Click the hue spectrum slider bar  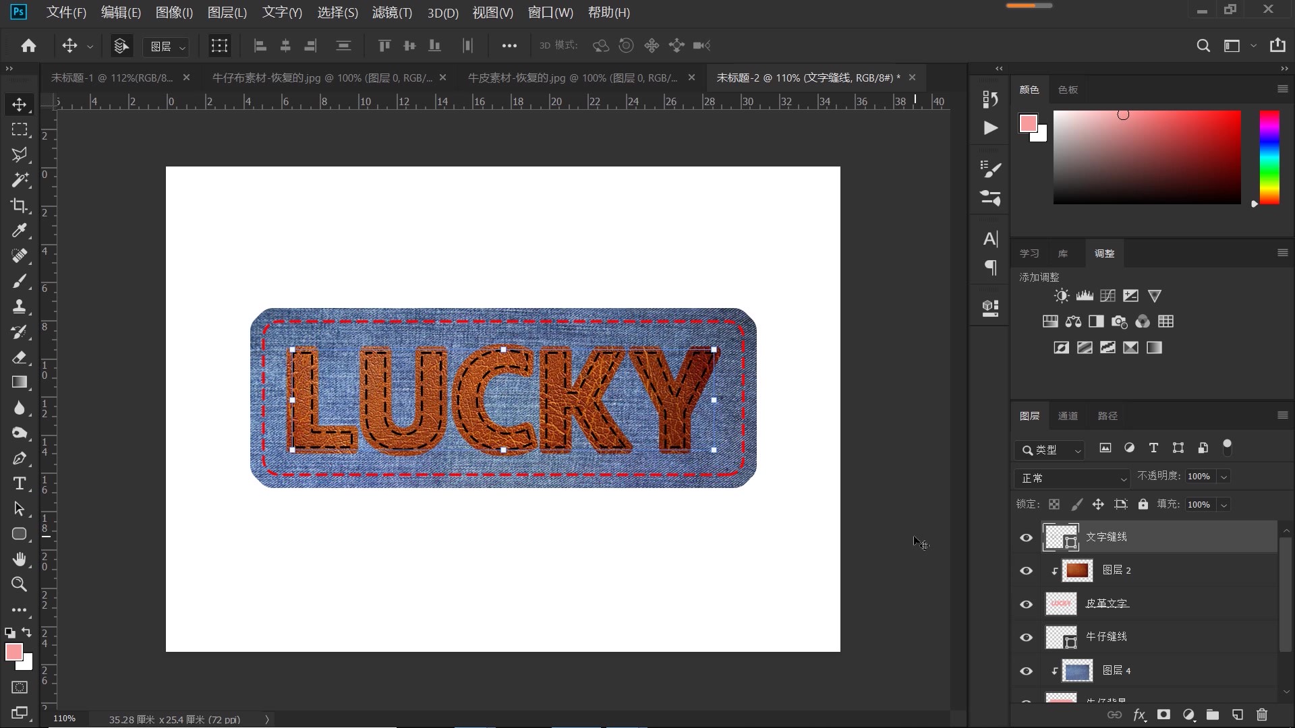coord(1269,157)
